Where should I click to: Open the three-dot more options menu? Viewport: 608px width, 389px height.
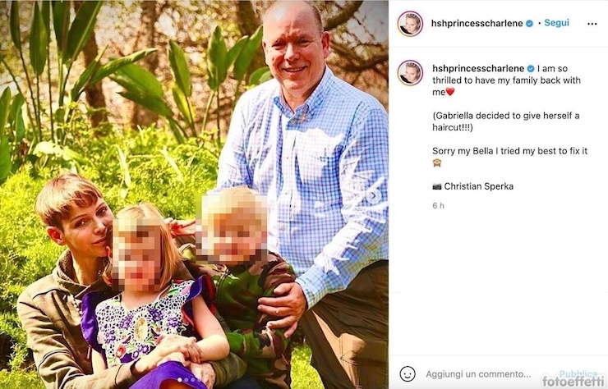(x=592, y=24)
